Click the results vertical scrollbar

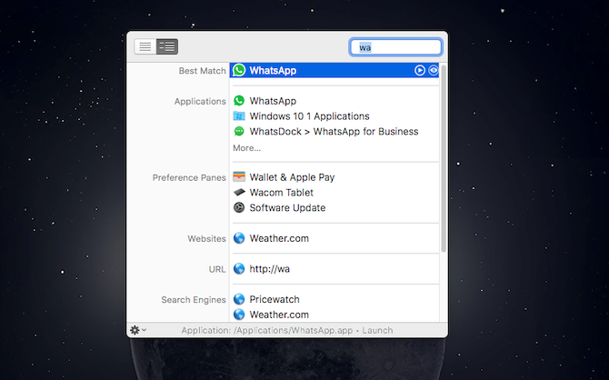pyautogui.click(x=444, y=159)
